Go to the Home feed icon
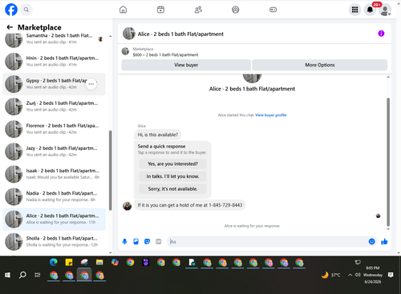Viewport: 401px width, 294px height. (x=123, y=10)
